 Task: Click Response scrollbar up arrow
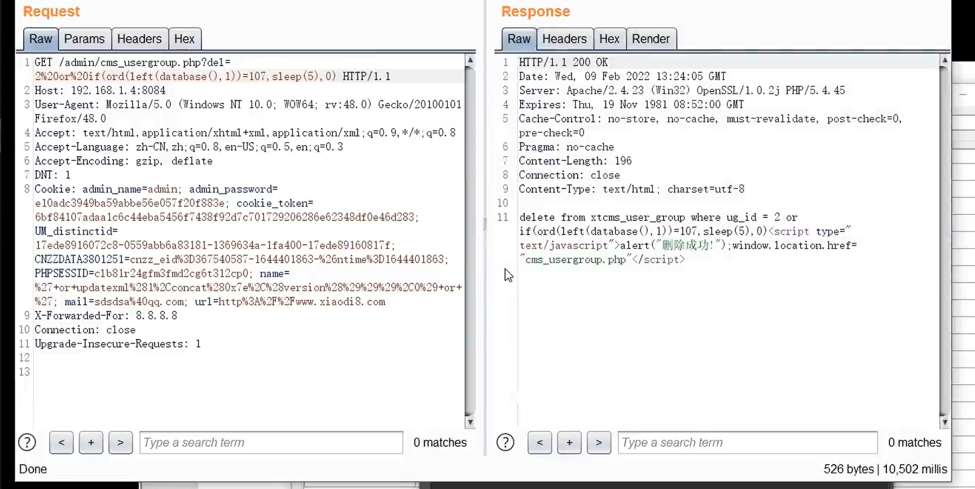tap(945, 60)
